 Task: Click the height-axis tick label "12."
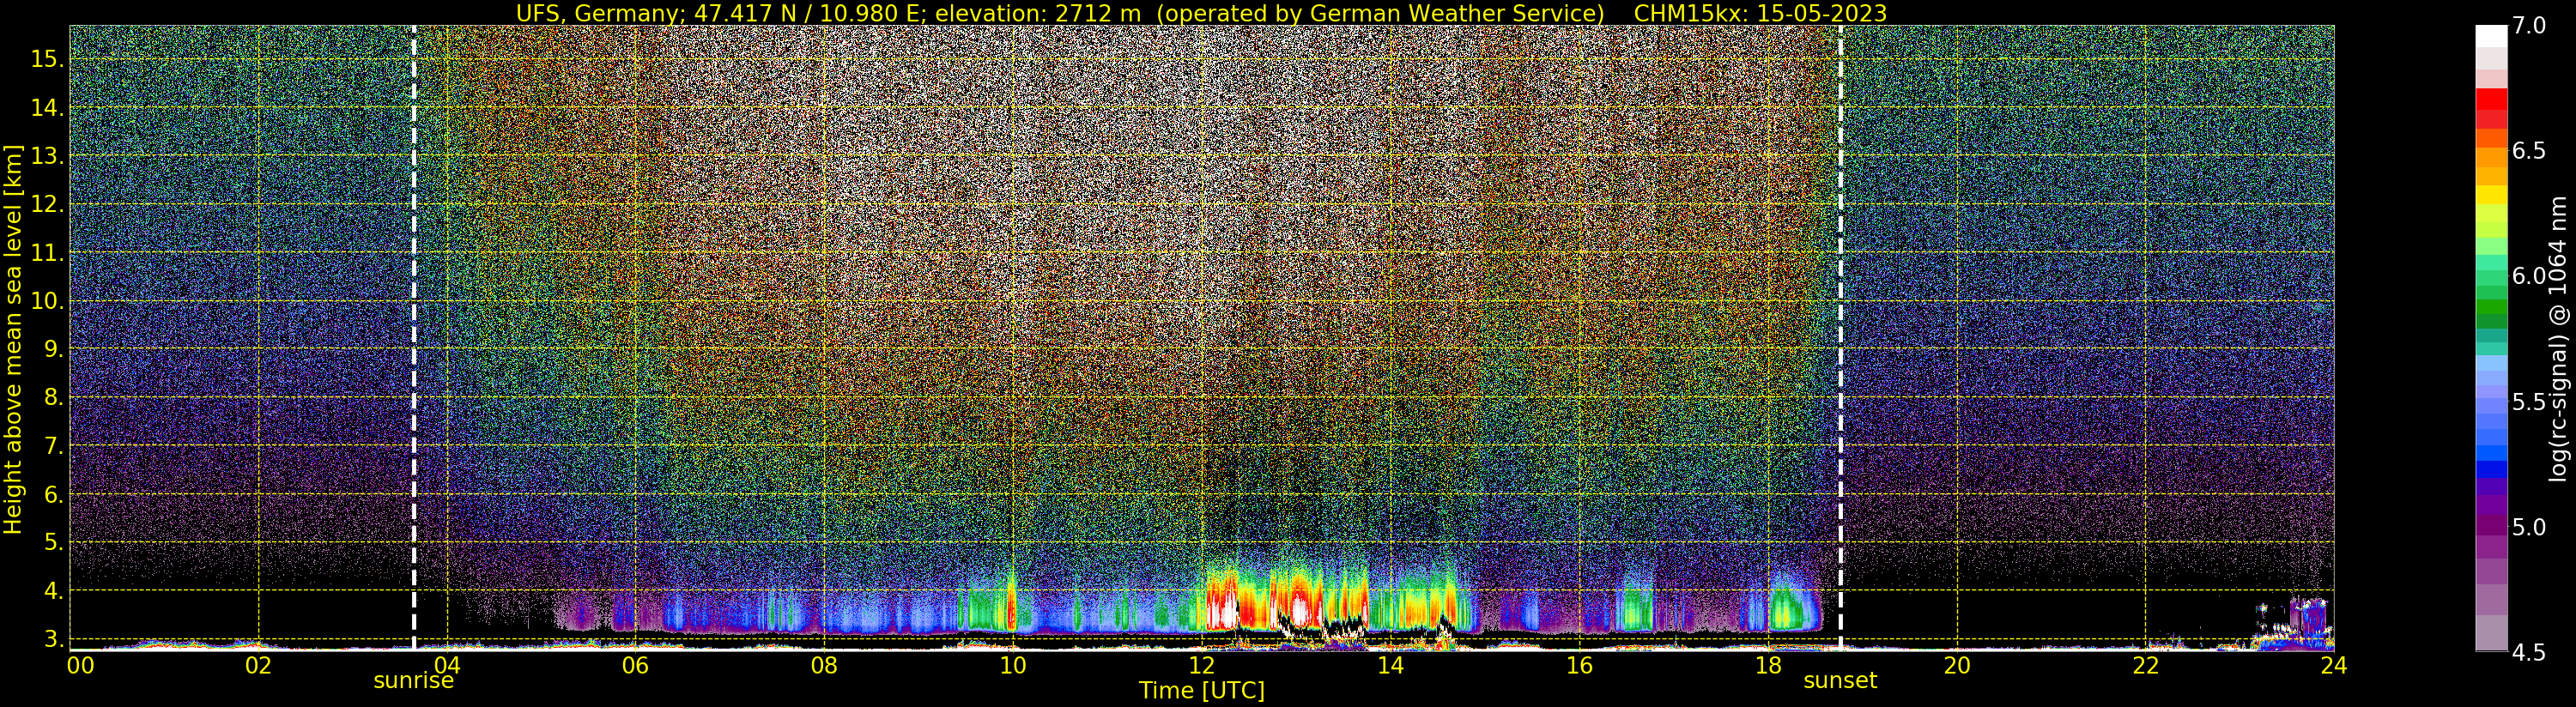[47, 205]
